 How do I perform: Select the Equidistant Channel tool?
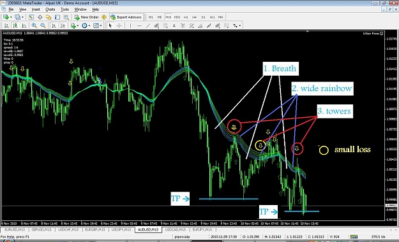(x=156, y=25)
